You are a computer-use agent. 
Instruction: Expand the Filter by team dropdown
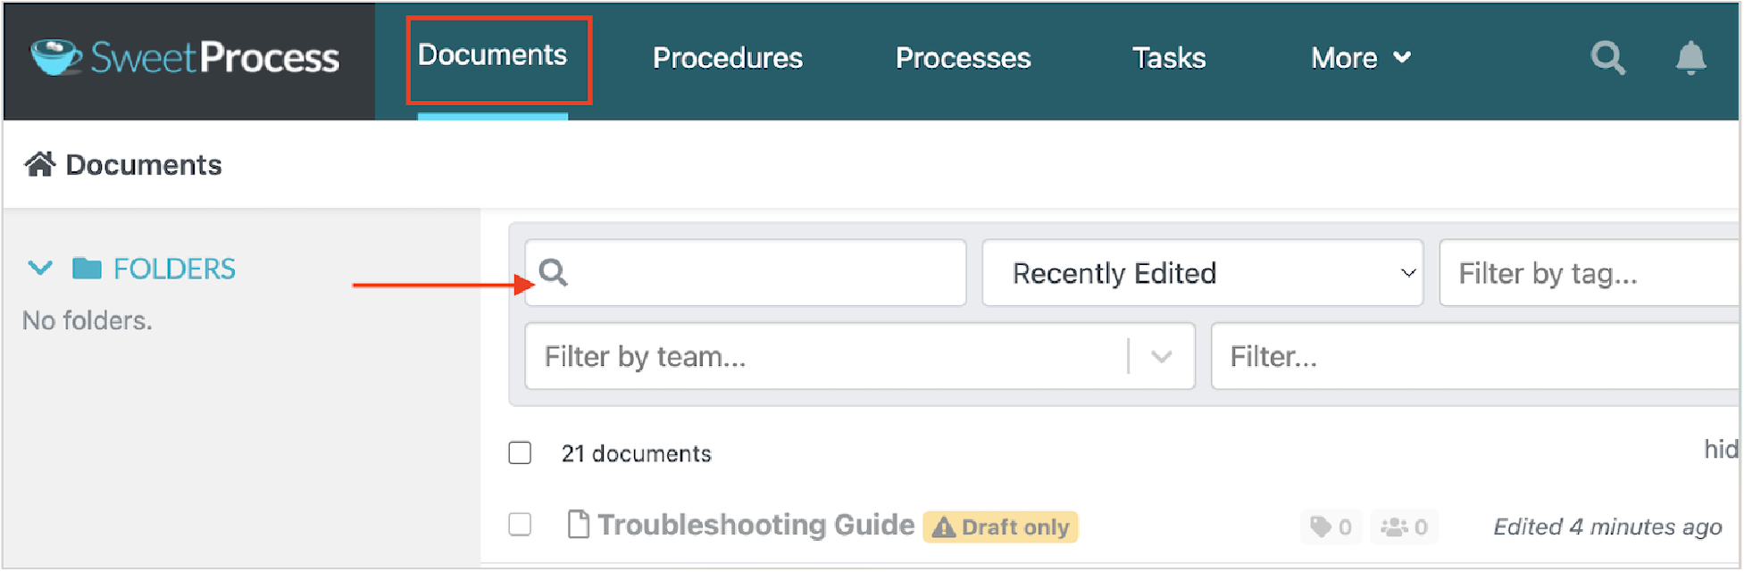pos(1161,357)
